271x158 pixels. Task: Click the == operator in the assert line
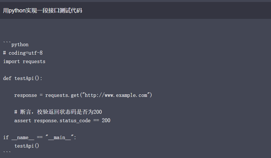[96, 121]
